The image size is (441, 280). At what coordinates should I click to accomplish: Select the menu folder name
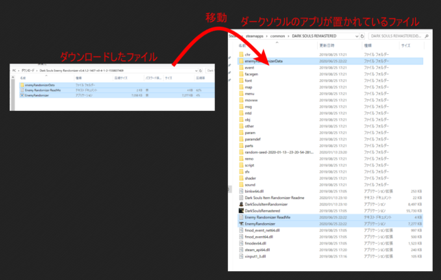[x=249, y=94]
